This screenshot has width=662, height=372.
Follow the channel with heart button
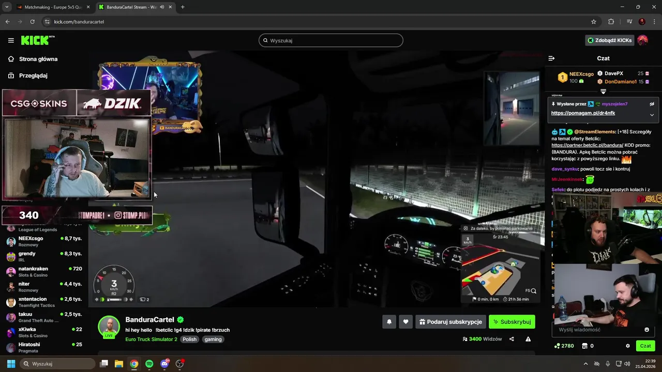coord(405,322)
